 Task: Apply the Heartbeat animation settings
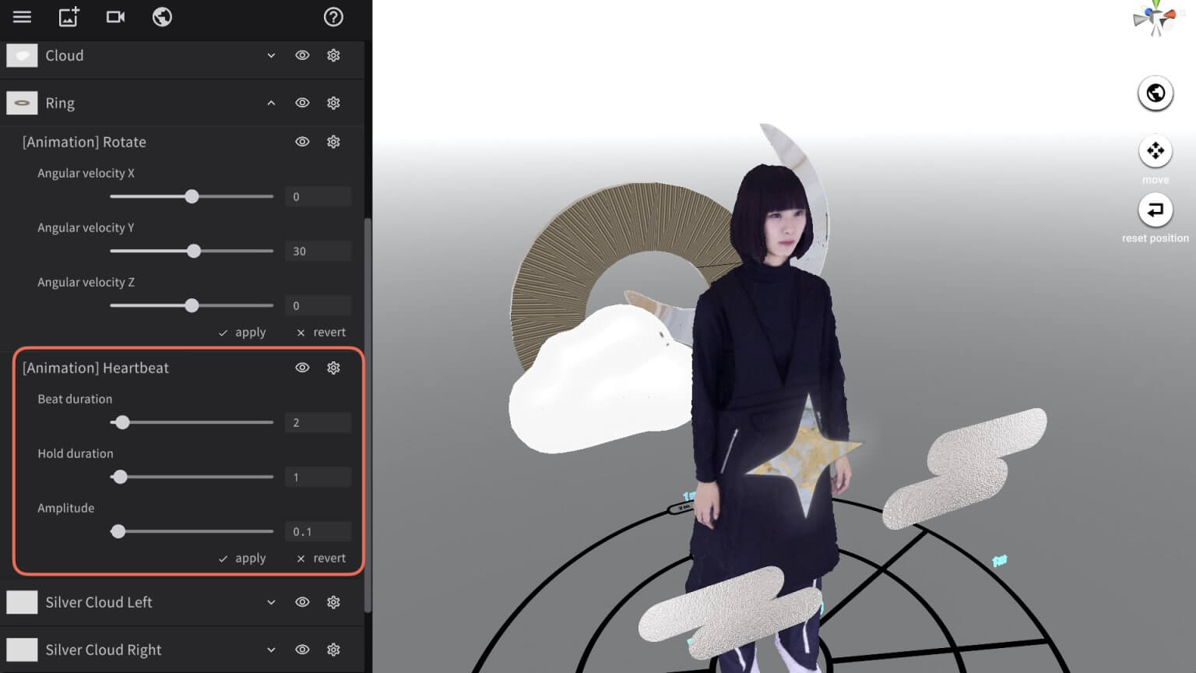coord(242,558)
